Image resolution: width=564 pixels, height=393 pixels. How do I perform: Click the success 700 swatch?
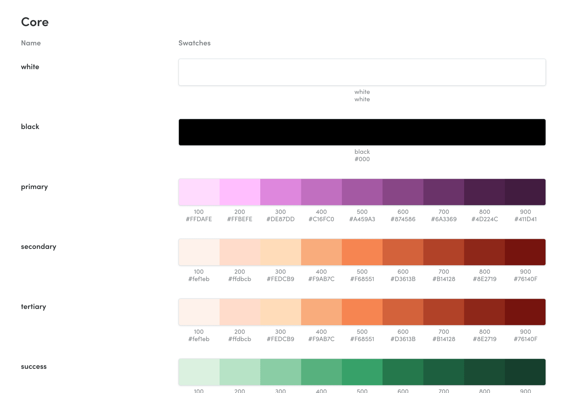coord(444,372)
